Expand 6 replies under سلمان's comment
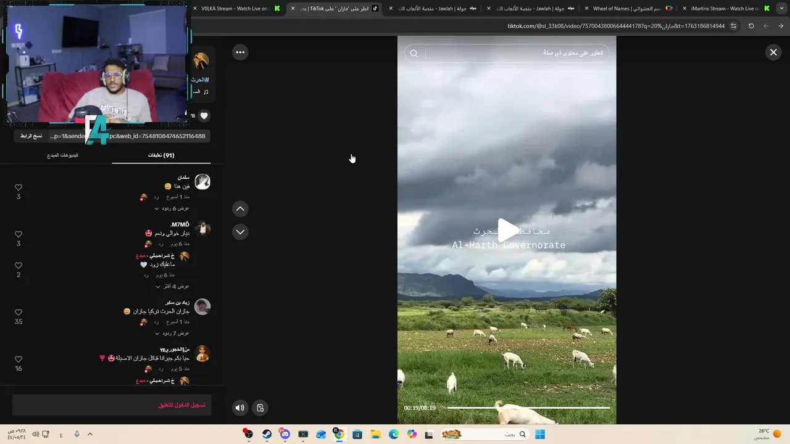Viewport: 790px width, 444px height. pyautogui.click(x=172, y=208)
